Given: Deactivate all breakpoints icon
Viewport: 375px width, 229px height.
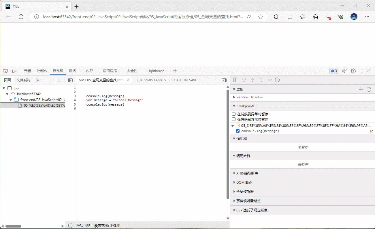Looking at the screenshot, I should [x=277, y=80].
